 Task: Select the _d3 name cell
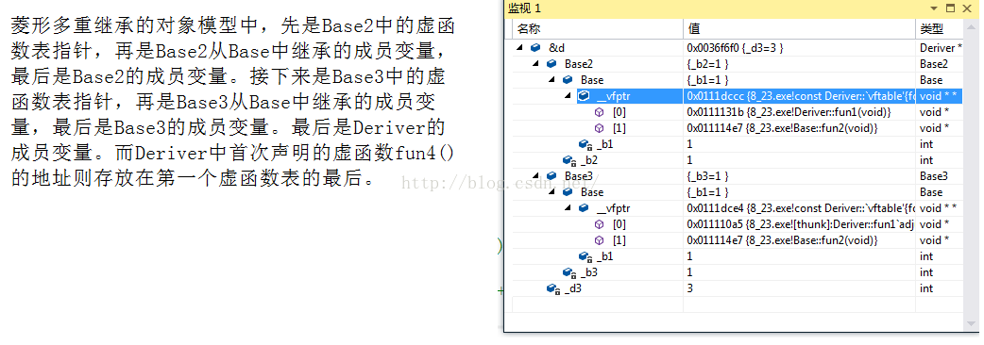[573, 288]
